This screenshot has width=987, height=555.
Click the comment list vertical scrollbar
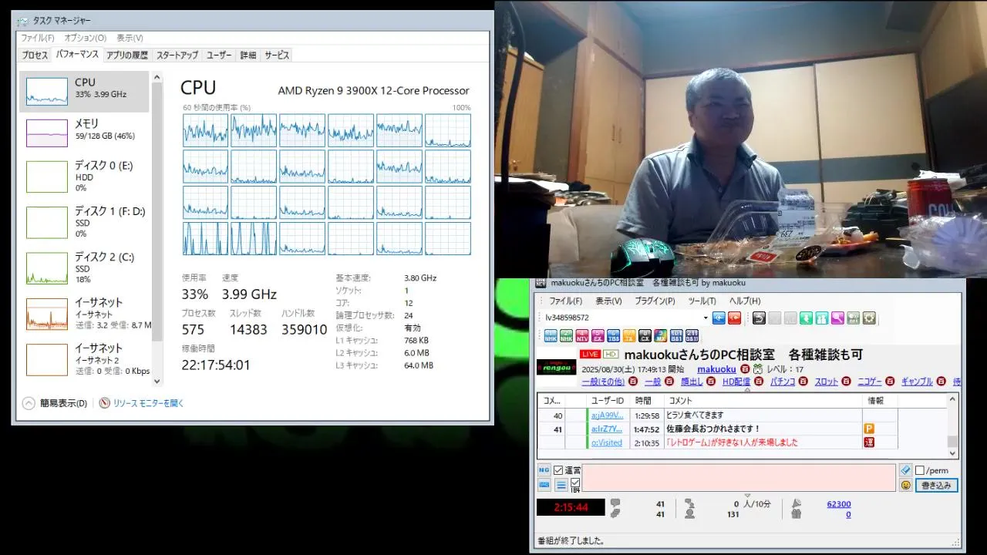coord(953,425)
